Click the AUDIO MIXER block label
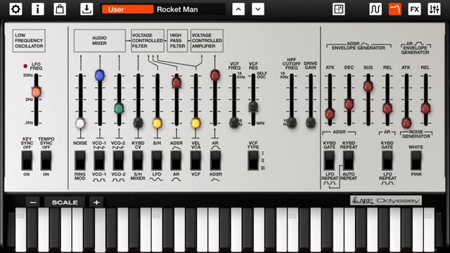 [x=100, y=41]
